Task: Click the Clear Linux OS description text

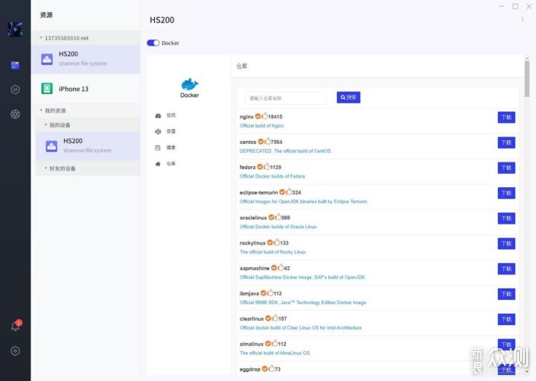Action: coord(301,327)
